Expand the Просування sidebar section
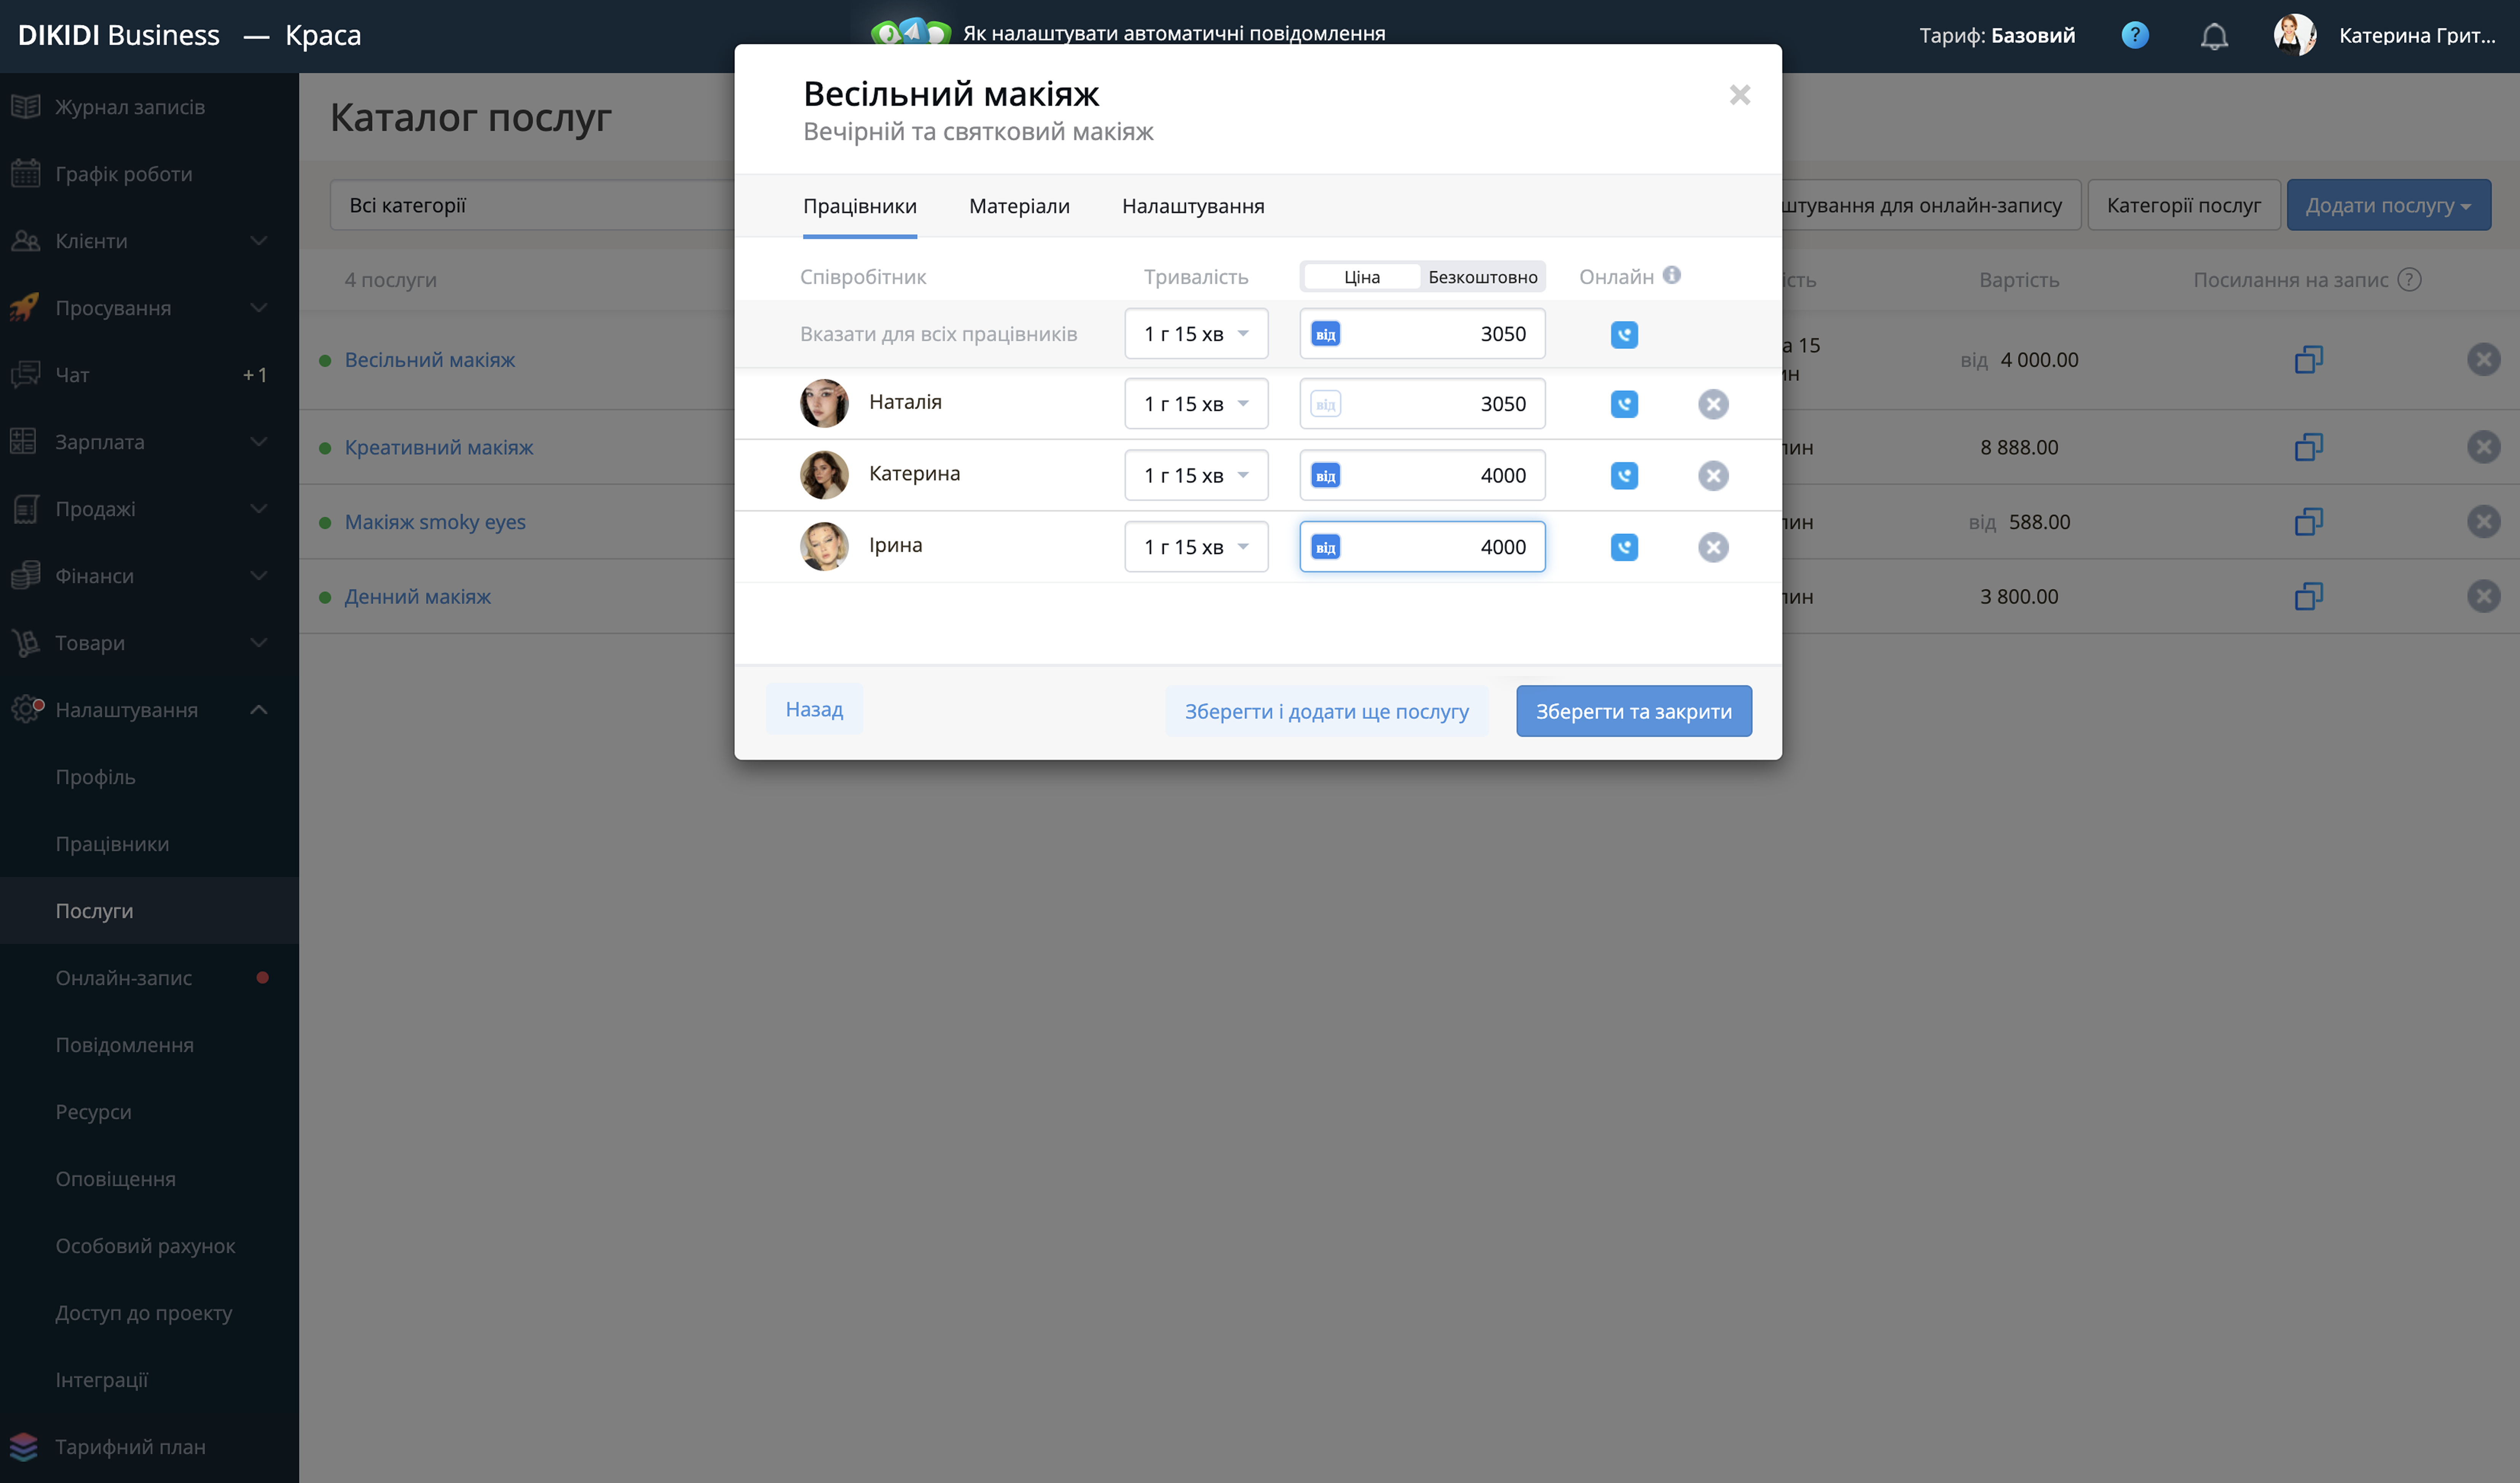 coord(149,308)
